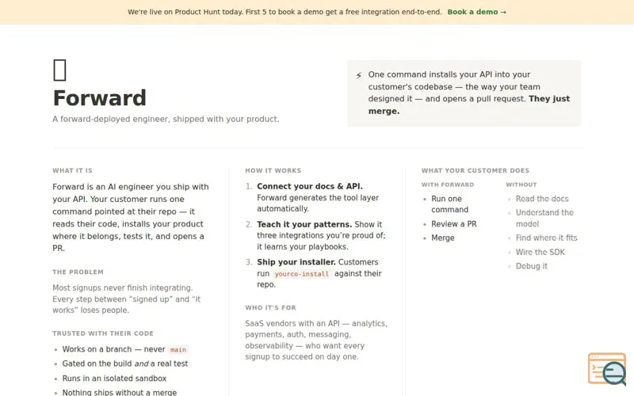Click the 'Merge' list item

(443, 238)
